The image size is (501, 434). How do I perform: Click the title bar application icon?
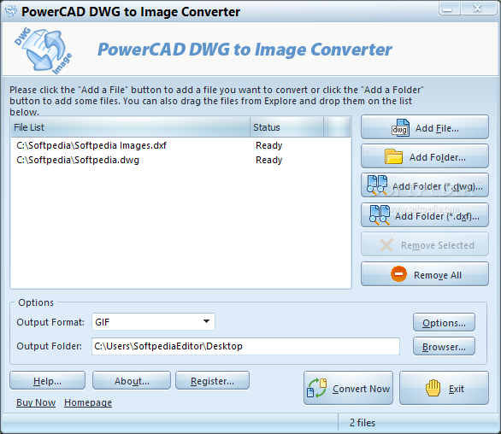click(10, 10)
